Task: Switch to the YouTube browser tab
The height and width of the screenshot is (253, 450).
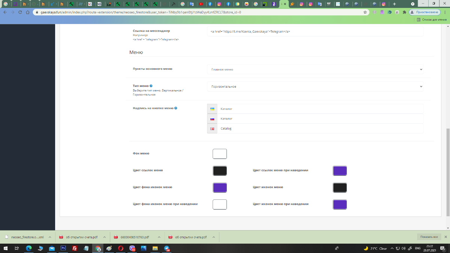Action: point(201,4)
